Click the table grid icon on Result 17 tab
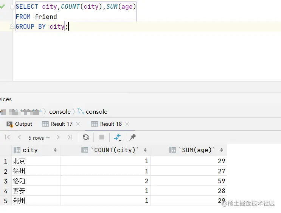The image size is (281, 213). pos(45,124)
